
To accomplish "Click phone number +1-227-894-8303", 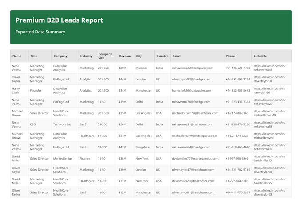I will [237, 181].
